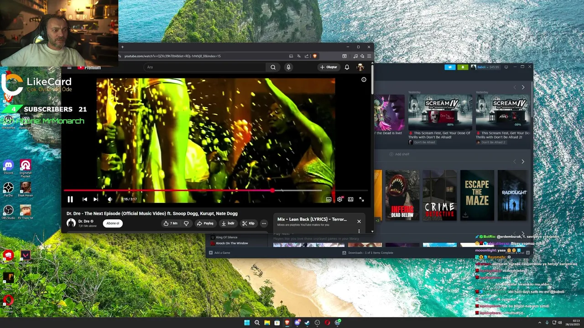The width and height of the screenshot is (584, 328).
Task: Click the İndir download button
Action: point(228,223)
